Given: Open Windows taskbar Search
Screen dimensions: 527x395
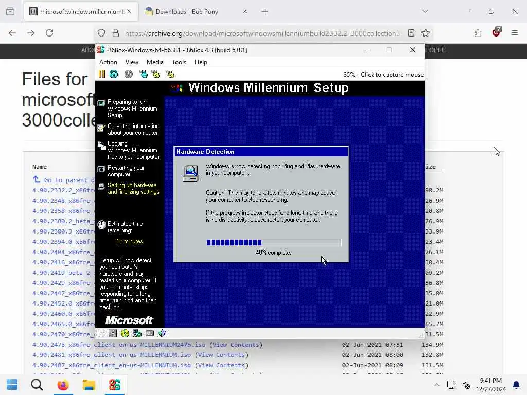Looking at the screenshot, I should [37, 385].
